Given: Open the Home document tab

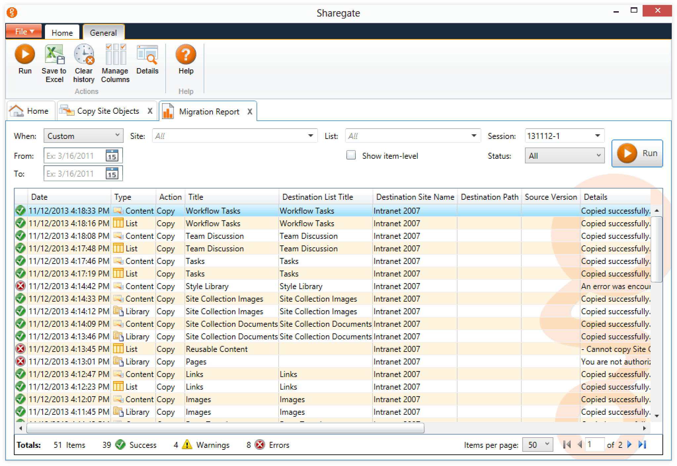Looking at the screenshot, I should pyautogui.click(x=31, y=111).
